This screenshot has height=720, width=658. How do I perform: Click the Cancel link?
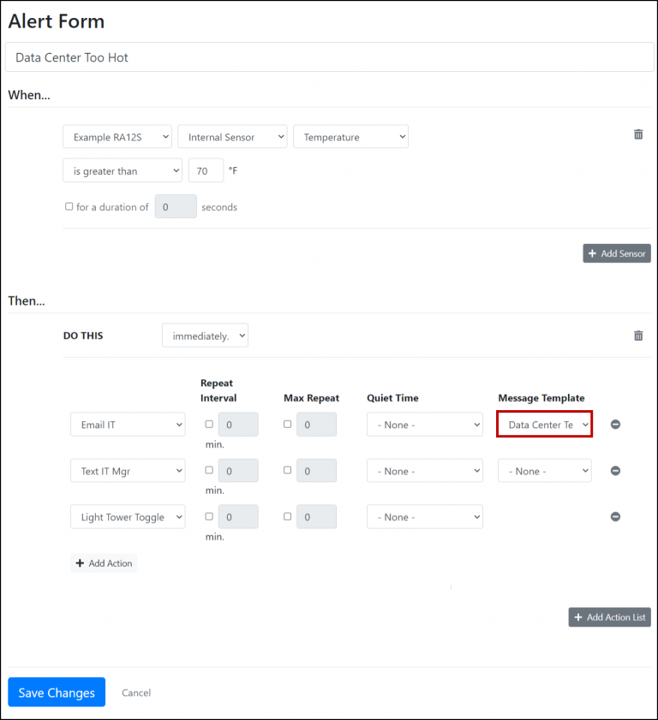(x=135, y=693)
